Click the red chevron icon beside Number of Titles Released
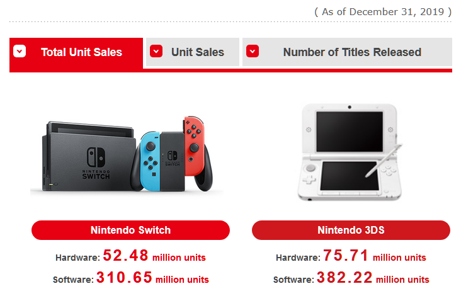 (253, 51)
